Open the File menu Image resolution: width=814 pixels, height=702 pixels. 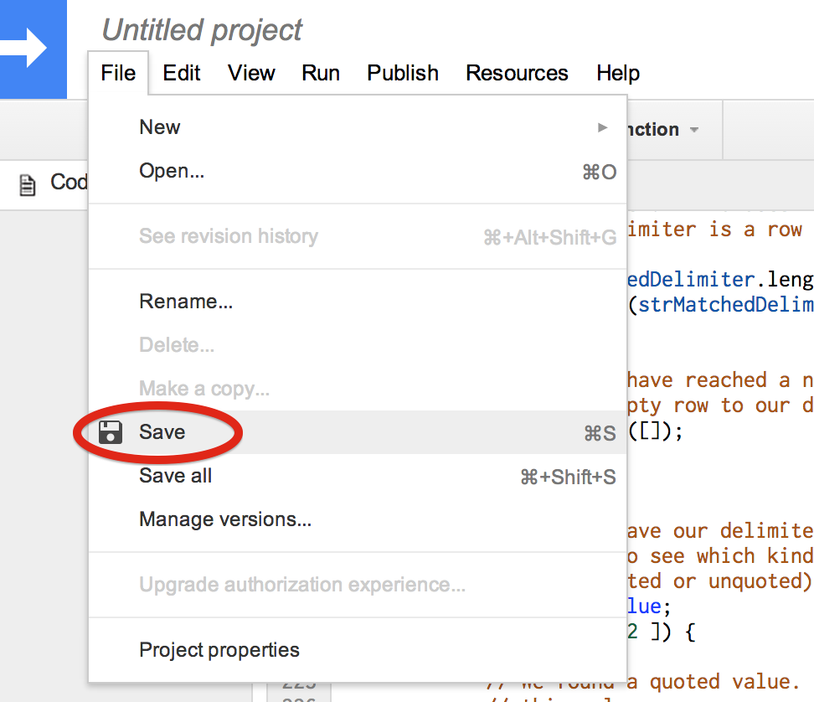[118, 73]
